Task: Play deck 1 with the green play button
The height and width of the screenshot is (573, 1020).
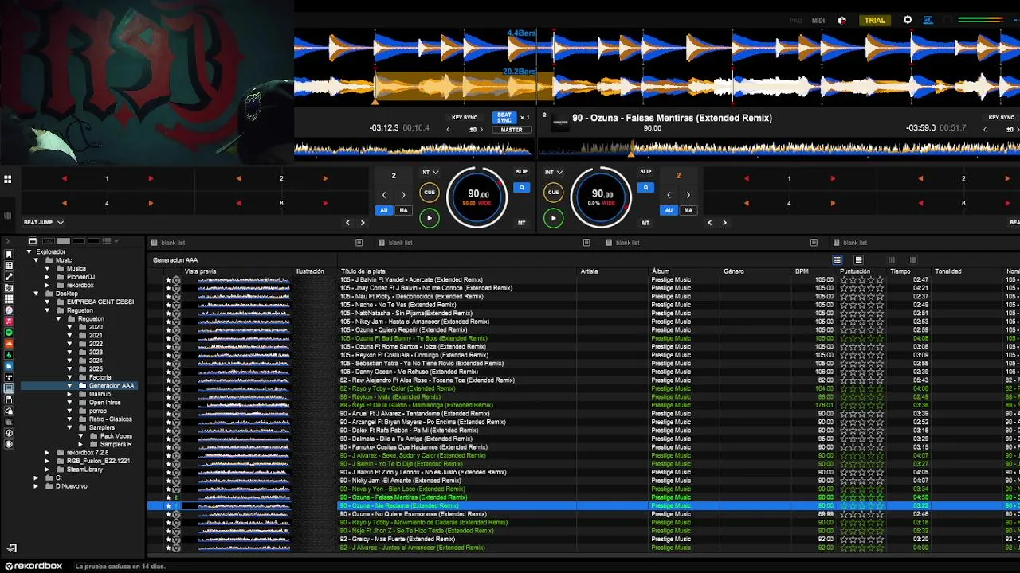Action: [x=430, y=217]
